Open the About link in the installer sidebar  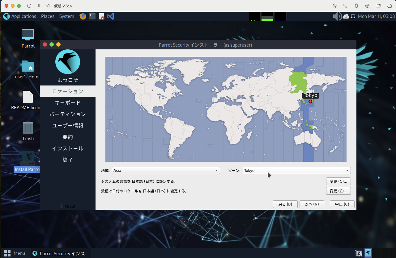[x=67, y=206]
